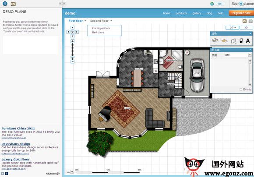Viewport: 254px width, 177px height.
Task: Collapse the construction tools panel
Action: tap(250, 34)
